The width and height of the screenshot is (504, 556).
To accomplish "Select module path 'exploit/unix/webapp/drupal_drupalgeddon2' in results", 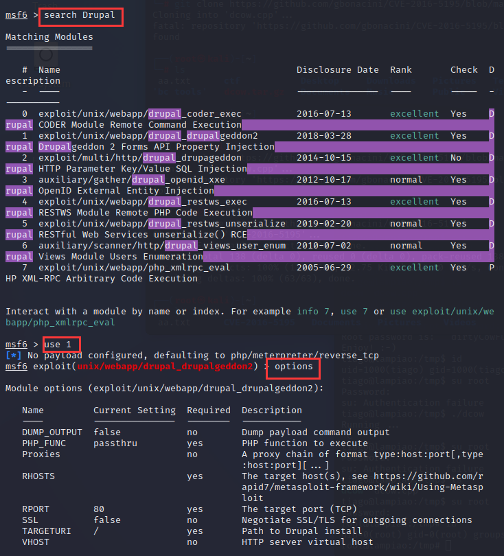I will coord(148,136).
